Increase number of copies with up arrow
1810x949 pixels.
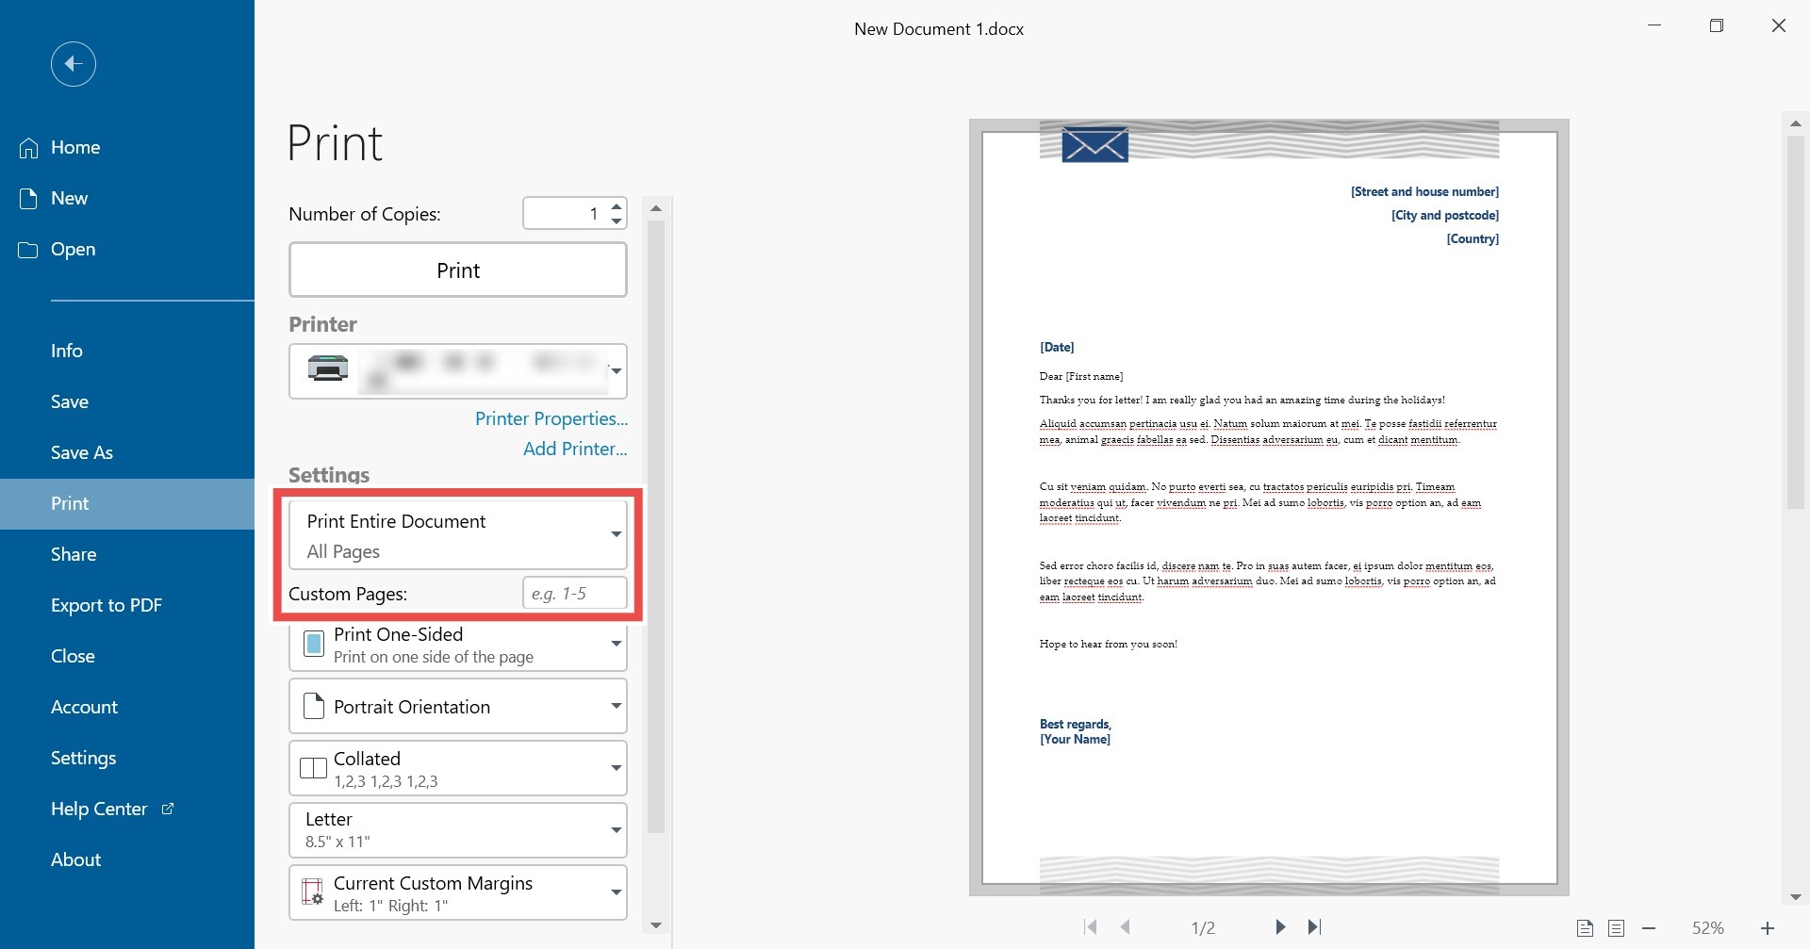tap(617, 205)
